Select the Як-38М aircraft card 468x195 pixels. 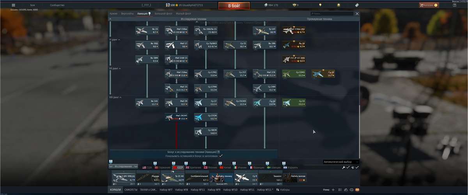147,59
